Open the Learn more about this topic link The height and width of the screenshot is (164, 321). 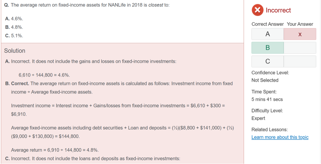pos(280,137)
